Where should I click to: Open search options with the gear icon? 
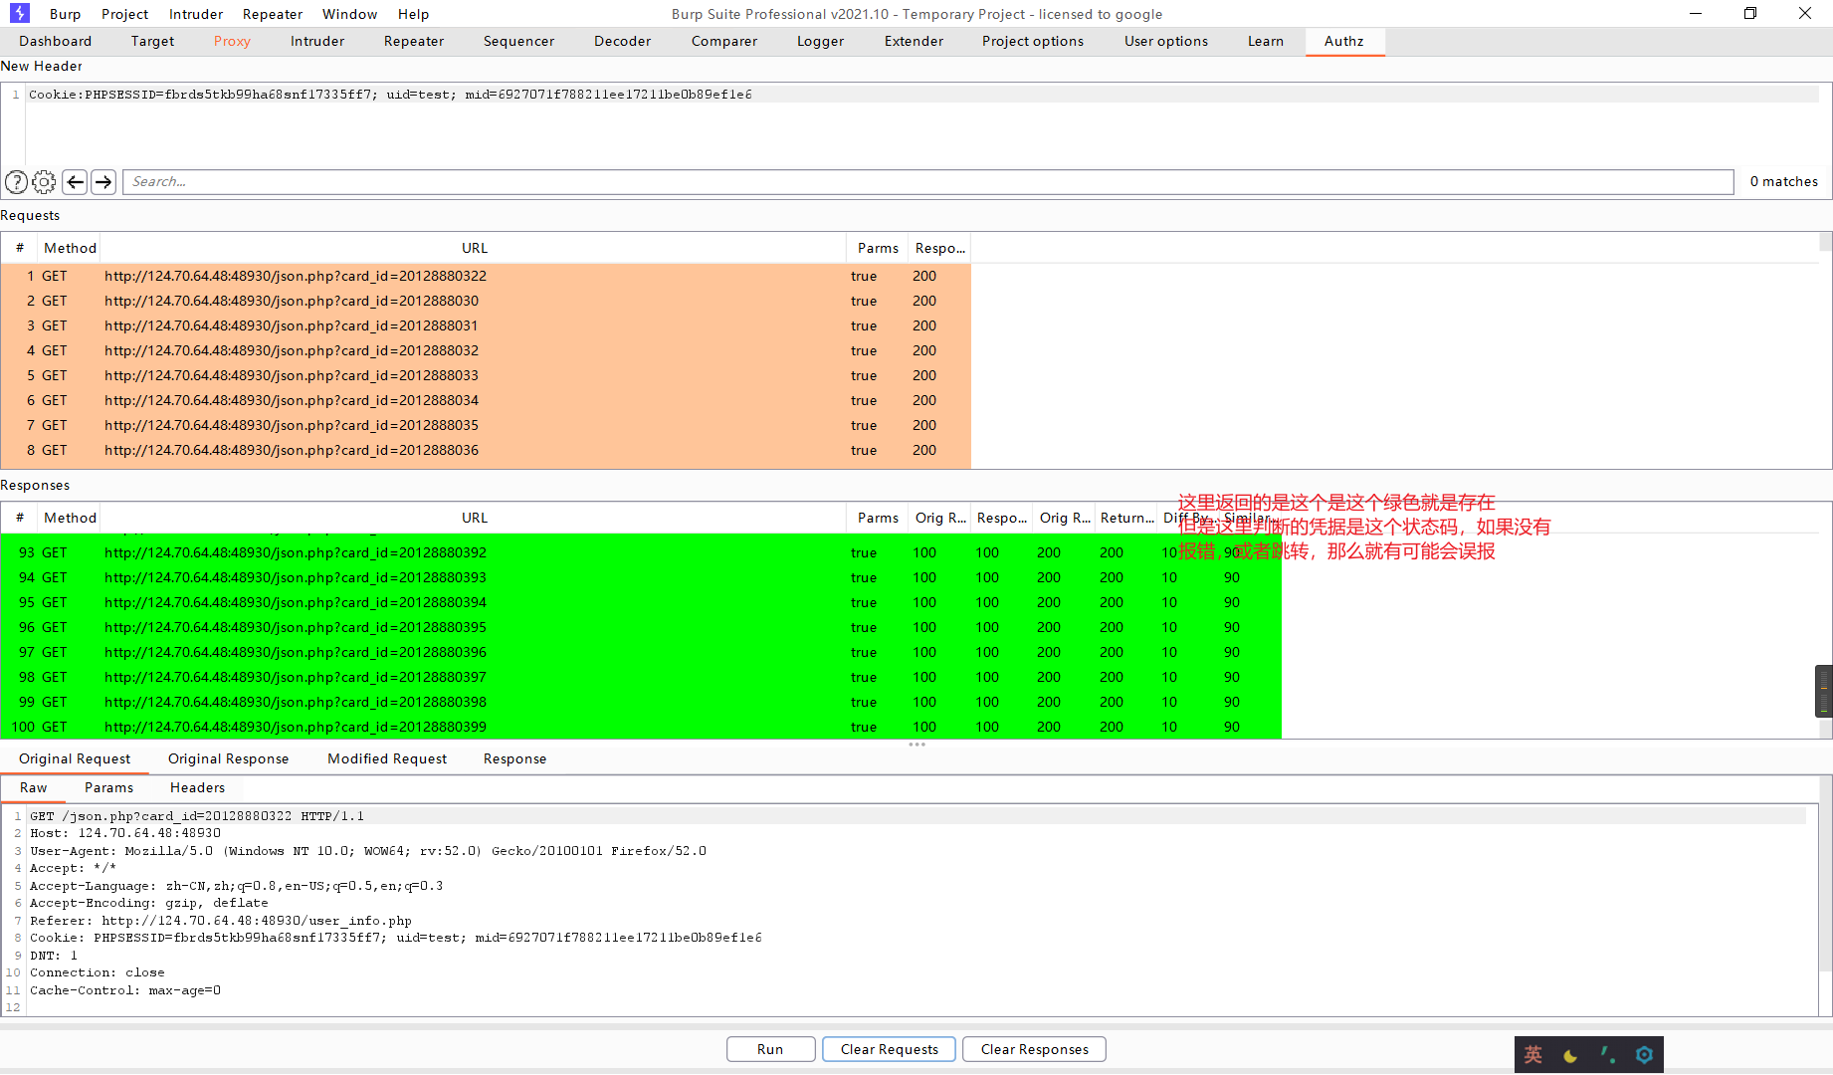click(x=44, y=181)
